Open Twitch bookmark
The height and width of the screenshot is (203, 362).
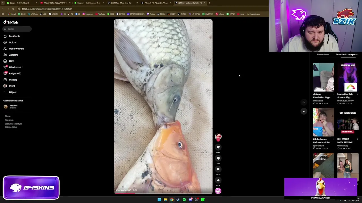click(151, 14)
